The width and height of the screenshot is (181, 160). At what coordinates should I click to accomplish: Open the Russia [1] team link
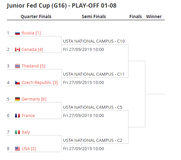coord(31,33)
